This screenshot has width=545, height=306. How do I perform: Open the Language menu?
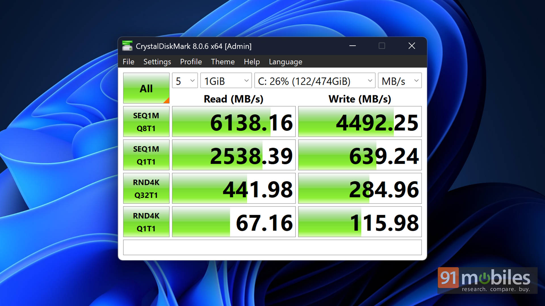285,62
